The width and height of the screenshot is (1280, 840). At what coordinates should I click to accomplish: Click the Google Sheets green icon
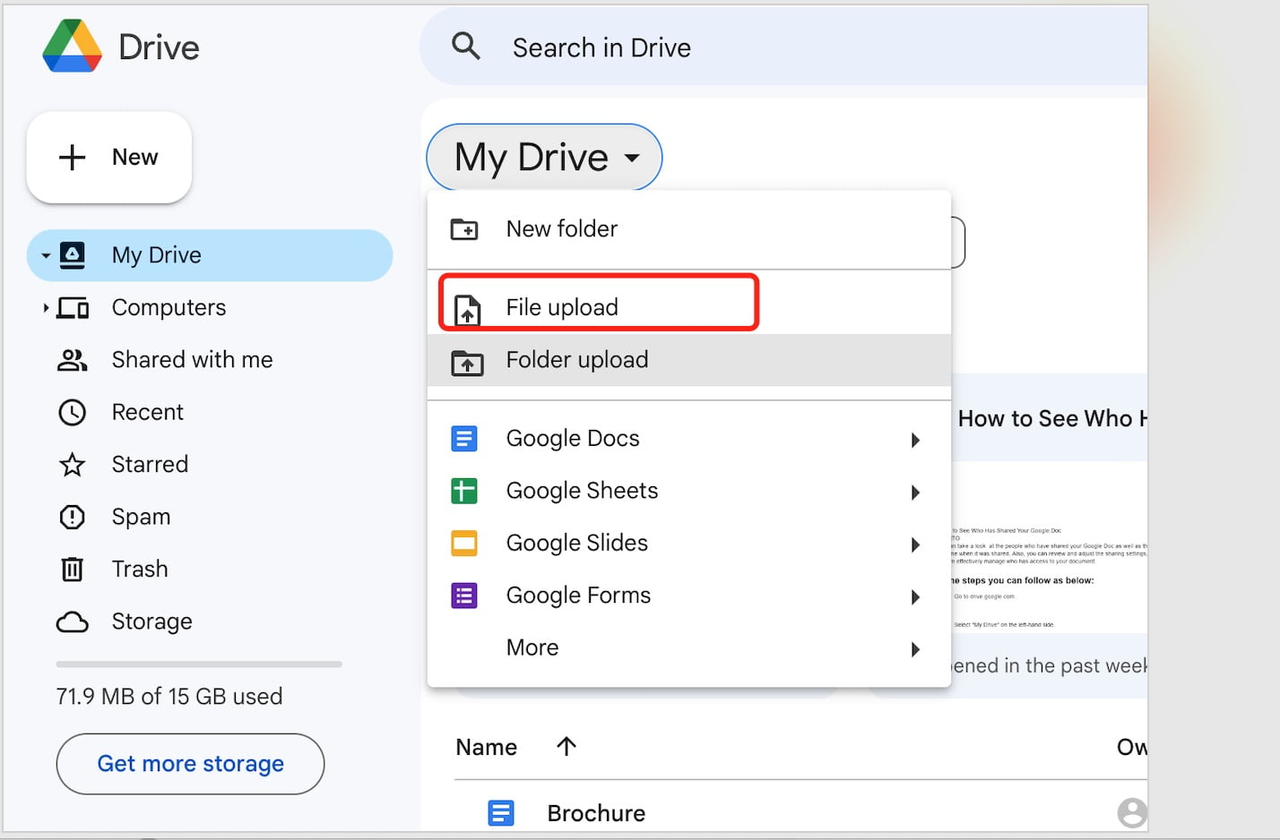464,491
